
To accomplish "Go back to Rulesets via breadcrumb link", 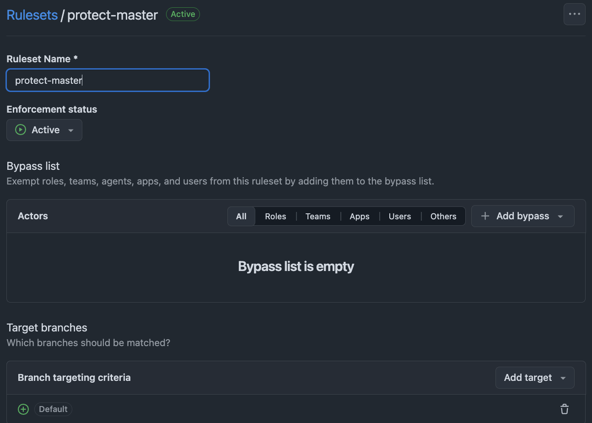I will pyautogui.click(x=32, y=15).
